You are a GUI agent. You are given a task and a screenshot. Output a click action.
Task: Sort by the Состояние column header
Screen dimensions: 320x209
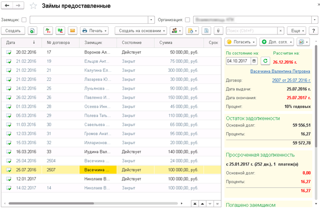coord(135,43)
